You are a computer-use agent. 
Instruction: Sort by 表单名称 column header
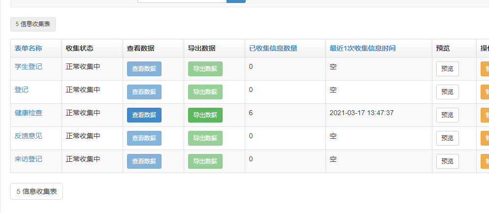pos(29,48)
